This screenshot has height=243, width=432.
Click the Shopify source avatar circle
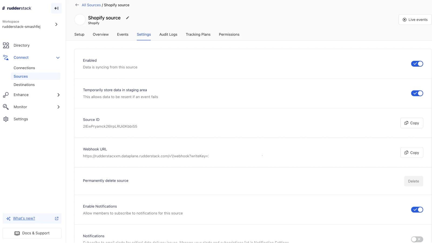(80, 20)
